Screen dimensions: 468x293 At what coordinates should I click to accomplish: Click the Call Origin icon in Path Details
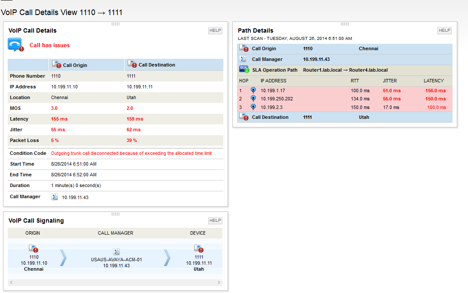coord(244,48)
